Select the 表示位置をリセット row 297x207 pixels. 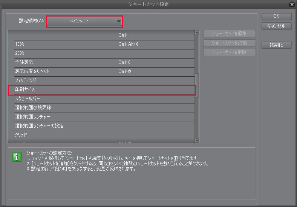[104, 72]
